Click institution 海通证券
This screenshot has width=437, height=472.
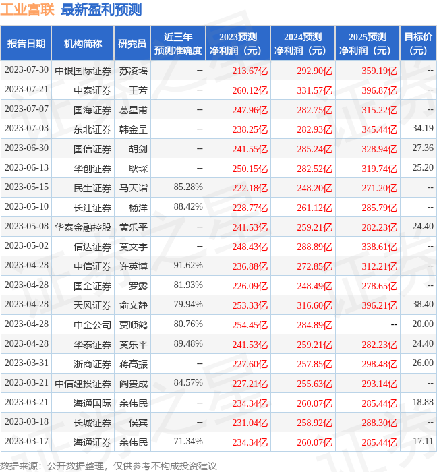pos(92,442)
